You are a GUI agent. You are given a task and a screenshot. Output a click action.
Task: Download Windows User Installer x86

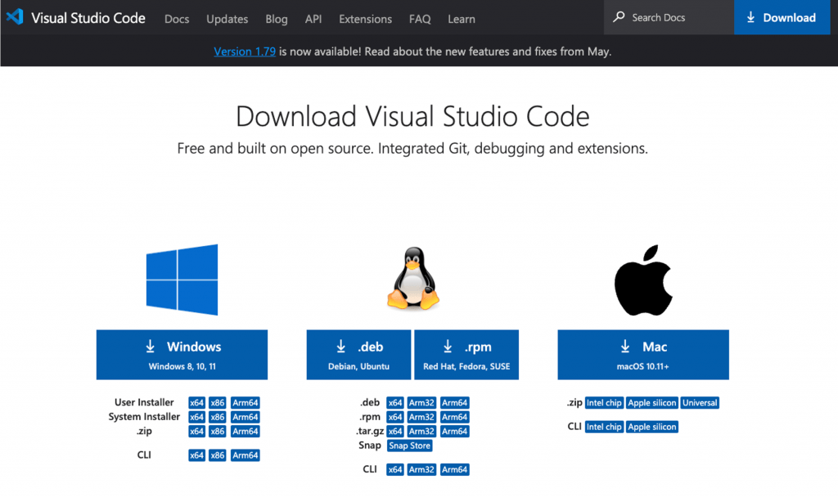[x=218, y=402]
